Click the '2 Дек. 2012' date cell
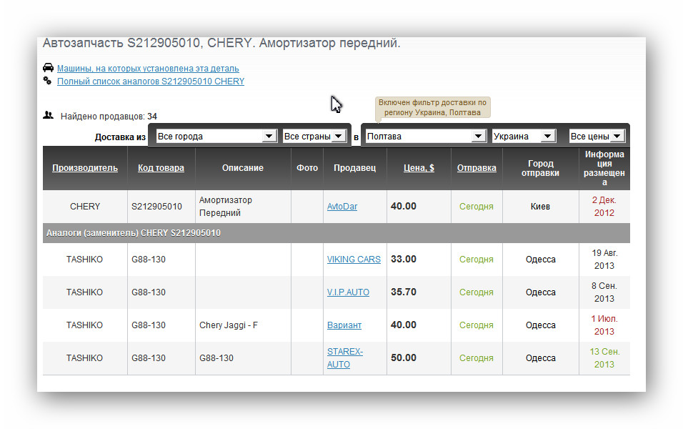The height and width of the screenshot is (429, 683). [604, 207]
